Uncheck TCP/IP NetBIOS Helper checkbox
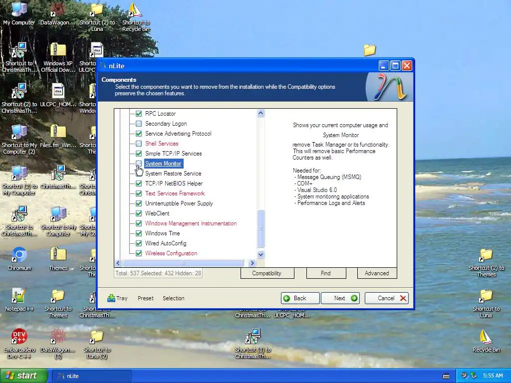 click(x=139, y=184)
